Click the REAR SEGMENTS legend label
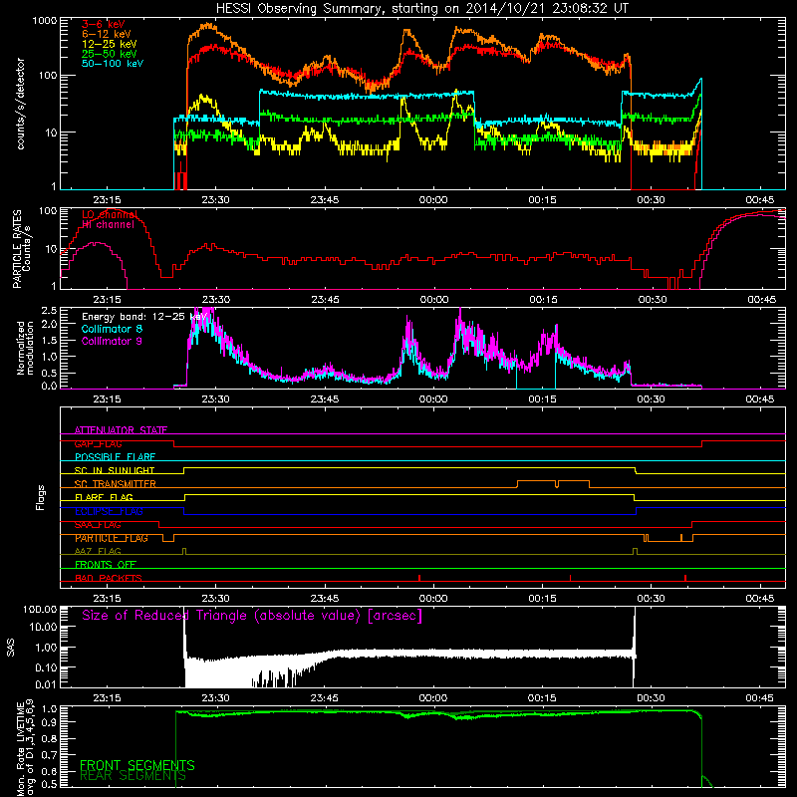This screenshot has height=797, width=797. pos(133,776)
